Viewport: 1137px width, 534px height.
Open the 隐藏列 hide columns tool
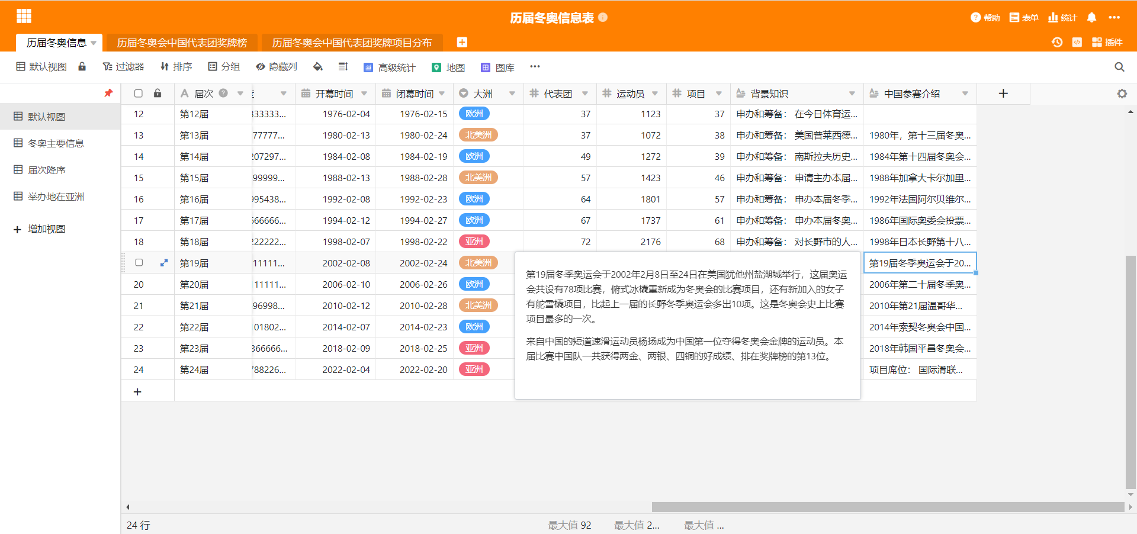coord(277,67)
